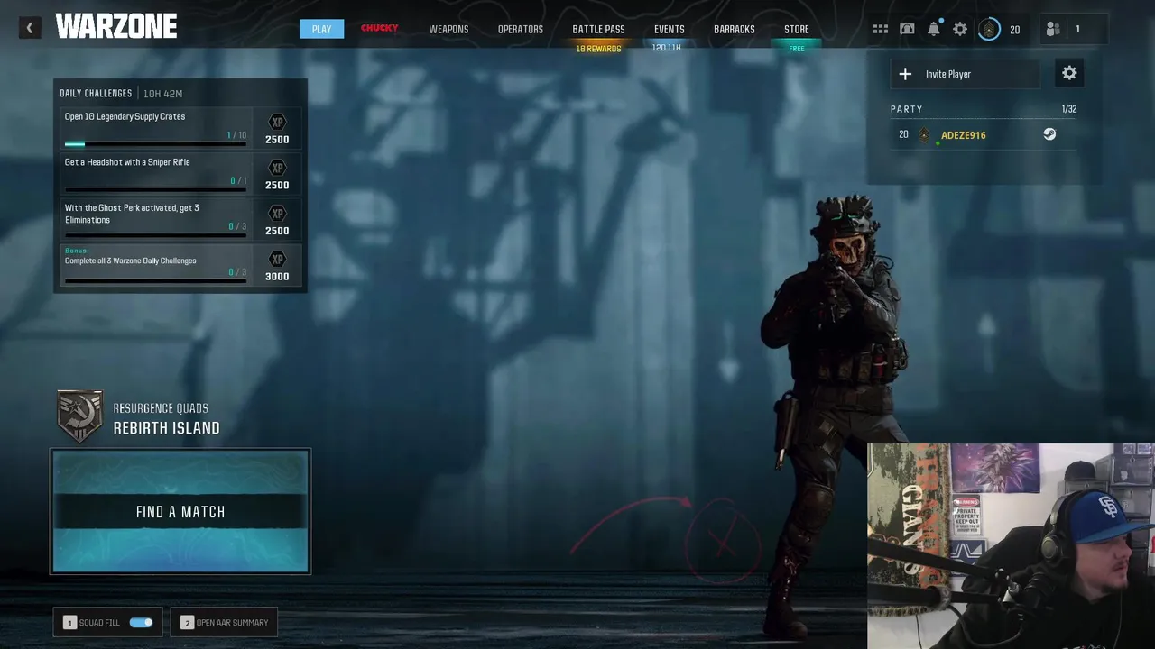Click Sniper Rifle headshot progress bar
1155x649 pixels.
[x=155, y=190]
